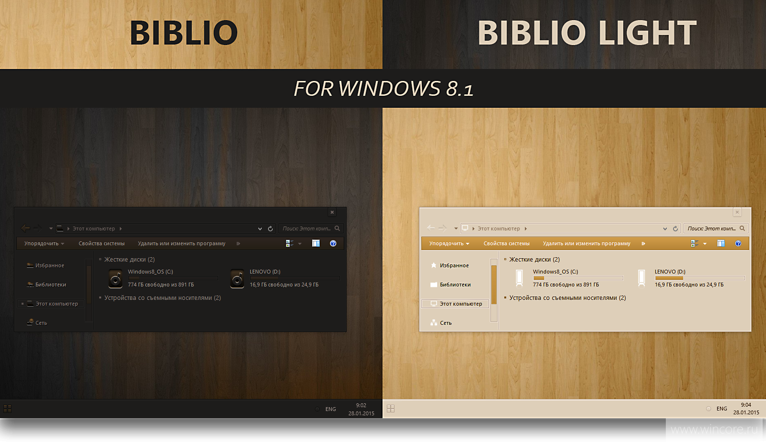Switch ENG input language on light taskbar

click(x=722, y=409)
